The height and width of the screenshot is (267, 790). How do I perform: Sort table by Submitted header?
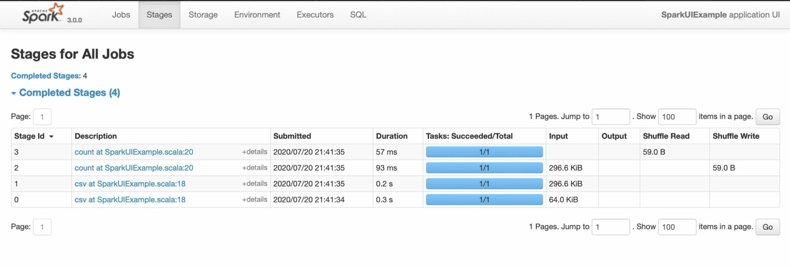coord(292,136)
